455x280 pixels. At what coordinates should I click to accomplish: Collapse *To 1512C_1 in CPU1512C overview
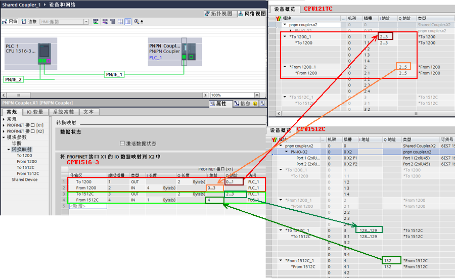point(281,230)
